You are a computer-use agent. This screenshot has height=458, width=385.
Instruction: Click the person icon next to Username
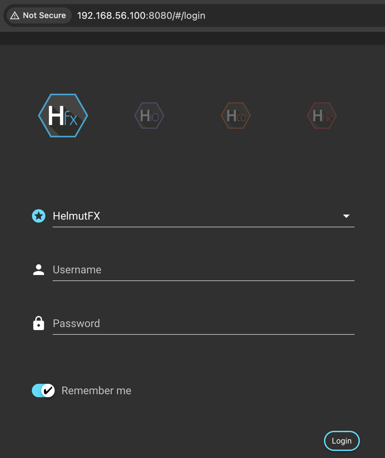39,270
